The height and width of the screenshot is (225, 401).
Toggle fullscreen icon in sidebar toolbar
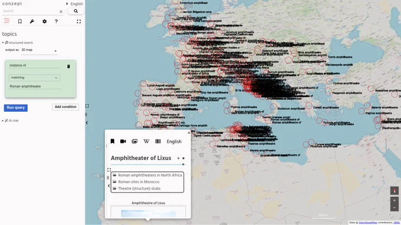click(79, 21)
